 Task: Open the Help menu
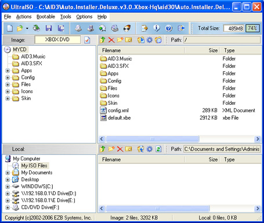point(102,17)
